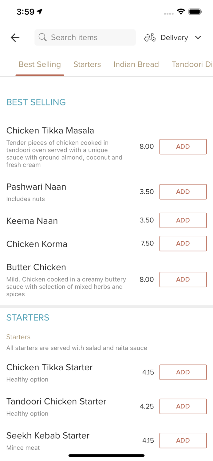Add Tandoori Chicken Starter to the order
The height and width of the screenshot is (461, 213).
(x=183, y=406)
